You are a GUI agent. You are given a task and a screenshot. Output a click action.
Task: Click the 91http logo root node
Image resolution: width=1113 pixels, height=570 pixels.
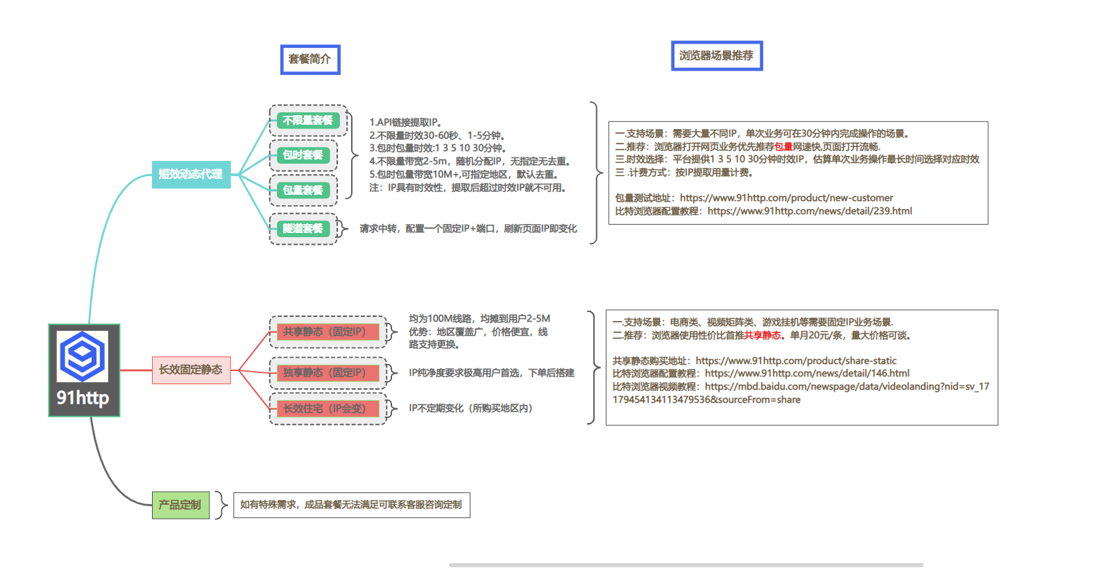coord(84,370)
